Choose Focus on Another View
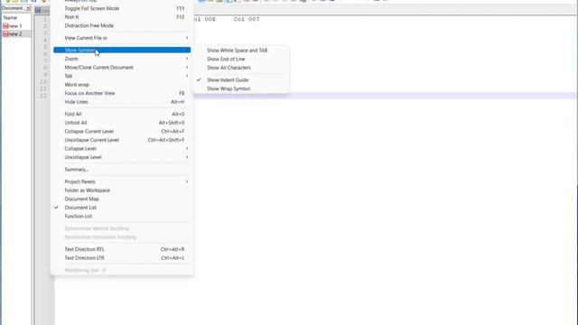This screenshot has width=578, height=325. 122,93
